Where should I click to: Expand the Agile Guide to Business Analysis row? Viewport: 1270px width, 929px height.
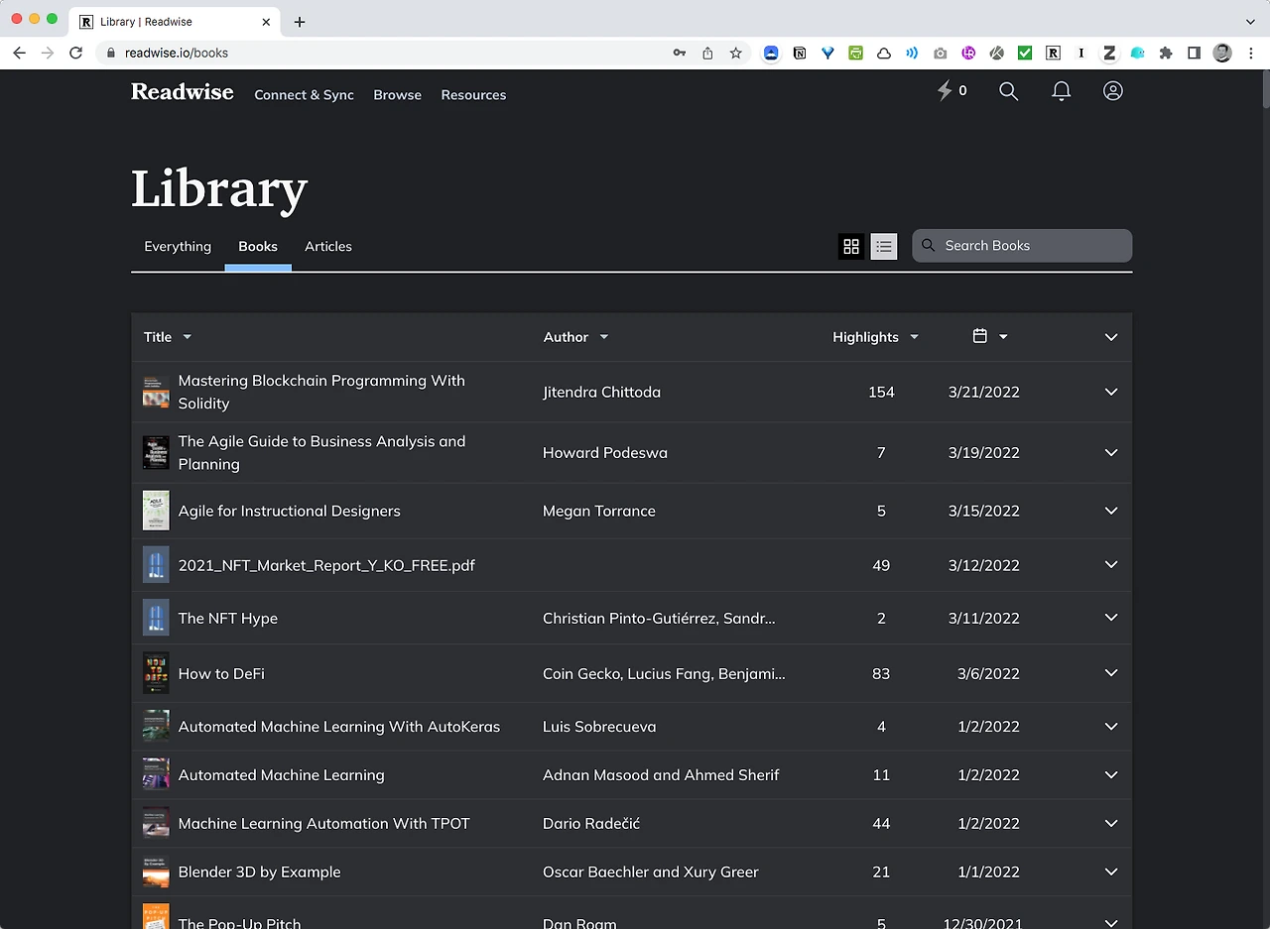click(x=1111, y=452)
